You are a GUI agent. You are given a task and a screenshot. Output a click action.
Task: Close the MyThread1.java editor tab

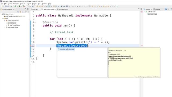tap(55, 9)
